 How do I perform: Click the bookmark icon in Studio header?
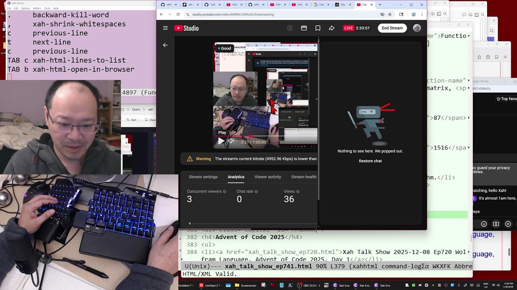pyautogui.click(x=318, y=28)
